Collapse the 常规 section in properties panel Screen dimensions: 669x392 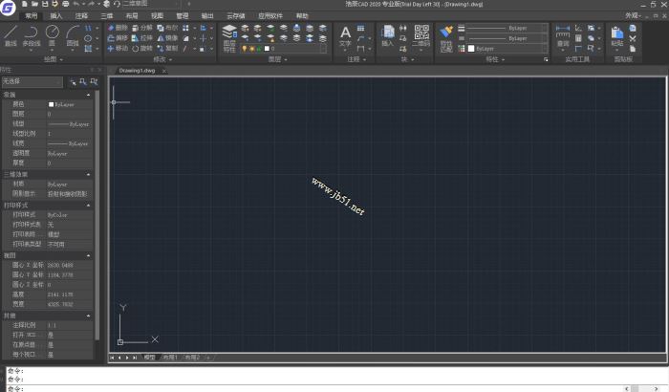tap(89, 95)
